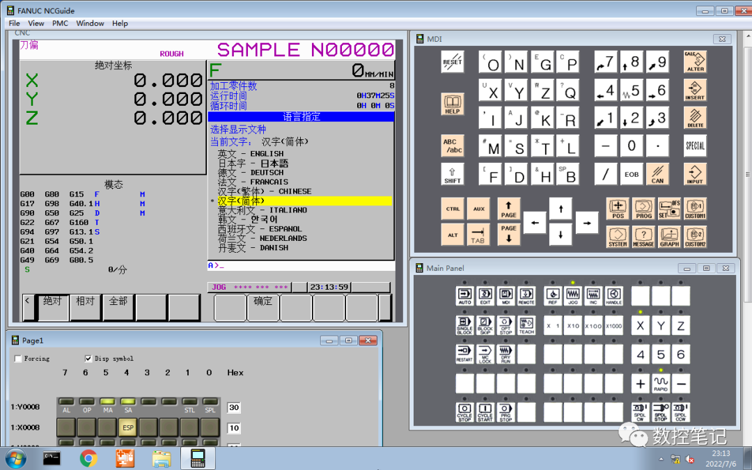The height and width of the screenshot is (470, 752).
Task: Select the RAPID traverse button
Action: [x=660, y=384]
